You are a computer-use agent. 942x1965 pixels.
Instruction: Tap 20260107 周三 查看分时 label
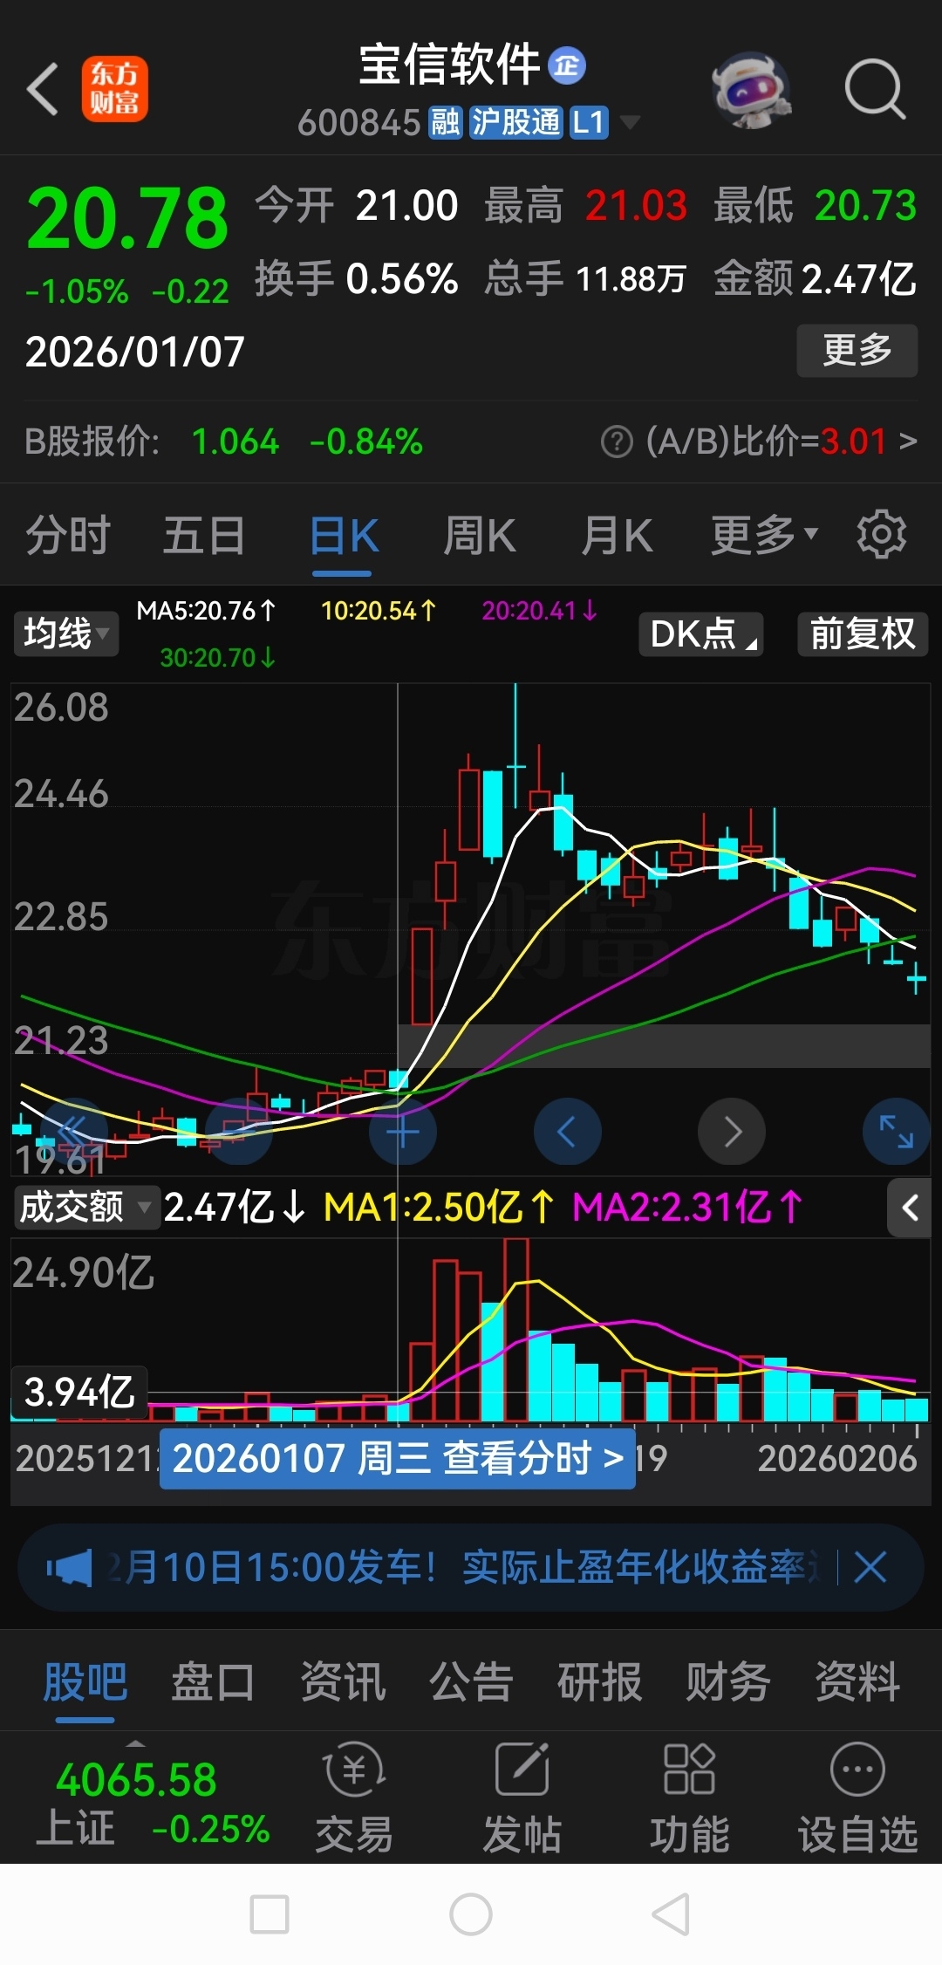[x=398, y=1458]
